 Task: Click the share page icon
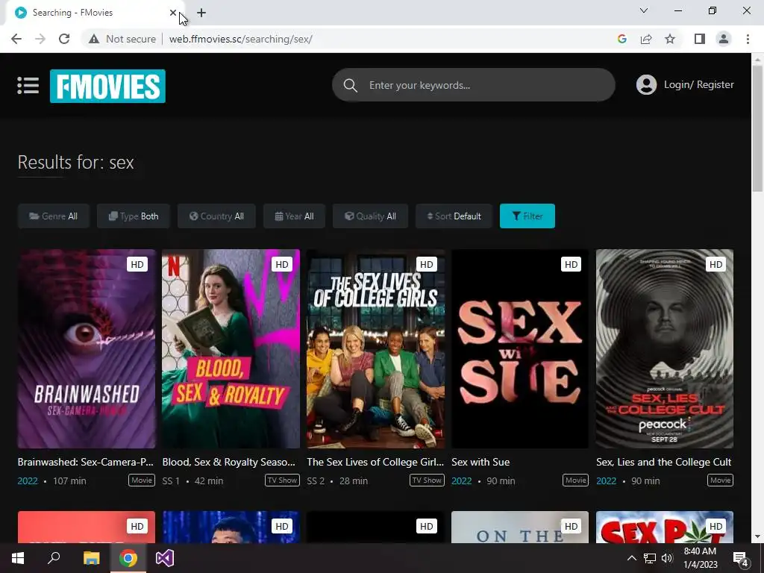point(646,39)
